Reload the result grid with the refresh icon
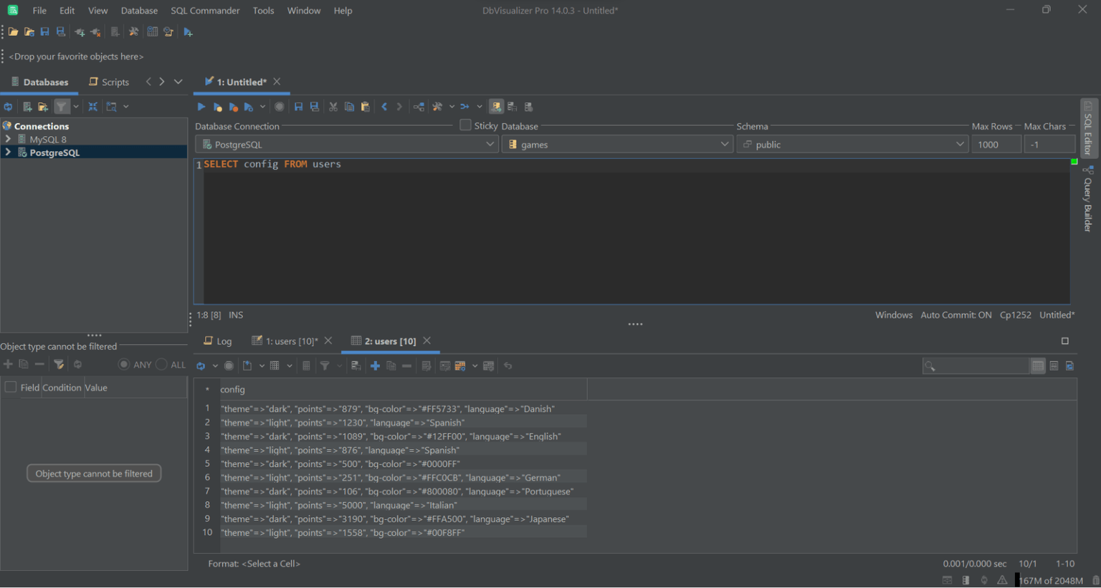 pyautogui.click(x=201, y=366)
